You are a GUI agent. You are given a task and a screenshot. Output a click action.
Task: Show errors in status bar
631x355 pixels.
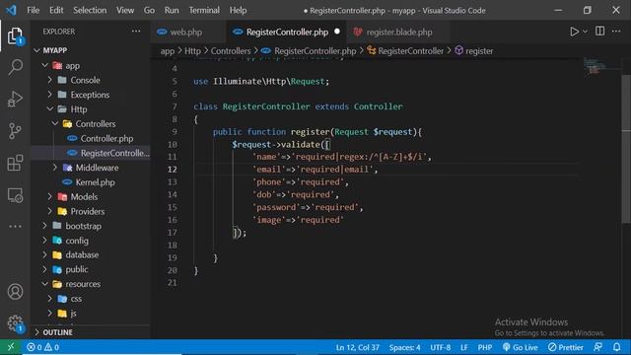[x=35, y=347]
